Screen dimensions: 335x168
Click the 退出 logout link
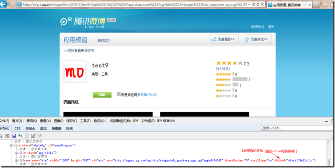pyautogui.click(x=271, y=27)
